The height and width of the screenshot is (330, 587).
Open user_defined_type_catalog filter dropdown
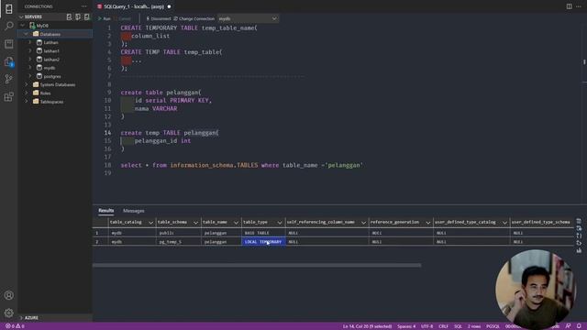pos(504,223)
